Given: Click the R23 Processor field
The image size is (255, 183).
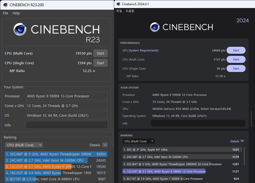Looking at the screenshot, I should tap(67, 96).
